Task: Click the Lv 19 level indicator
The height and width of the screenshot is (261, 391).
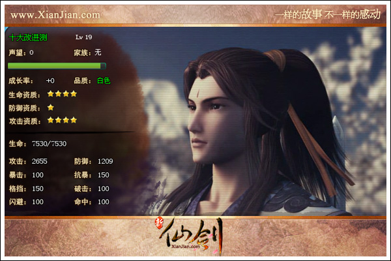Action: click(84, 37)
